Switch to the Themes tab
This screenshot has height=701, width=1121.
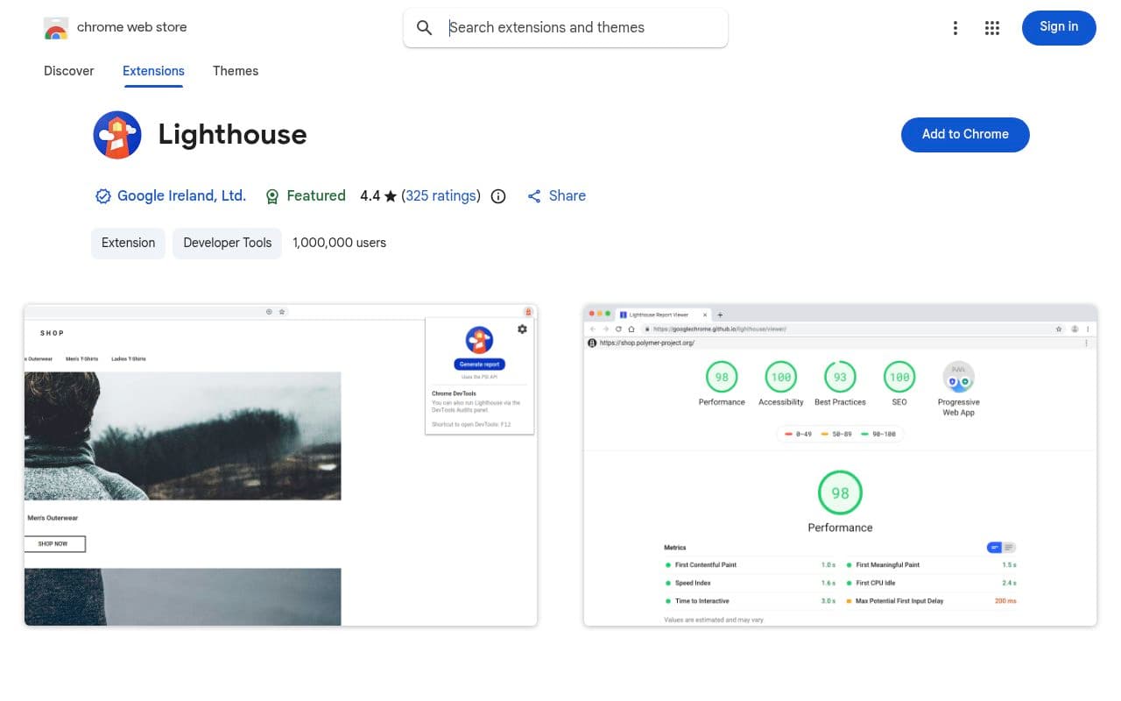[x=235, y=71]
